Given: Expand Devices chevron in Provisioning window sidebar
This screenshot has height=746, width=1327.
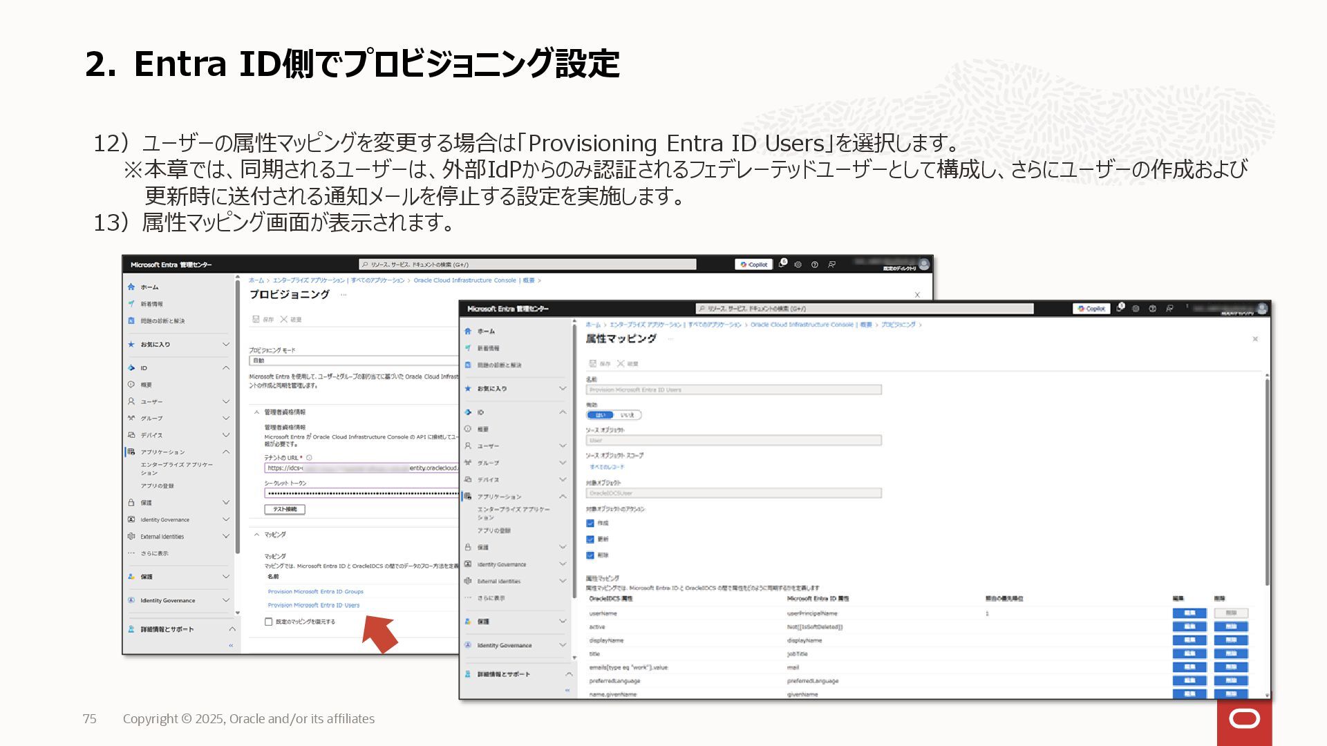Looking at the screenshot, I should coord(225,435).
